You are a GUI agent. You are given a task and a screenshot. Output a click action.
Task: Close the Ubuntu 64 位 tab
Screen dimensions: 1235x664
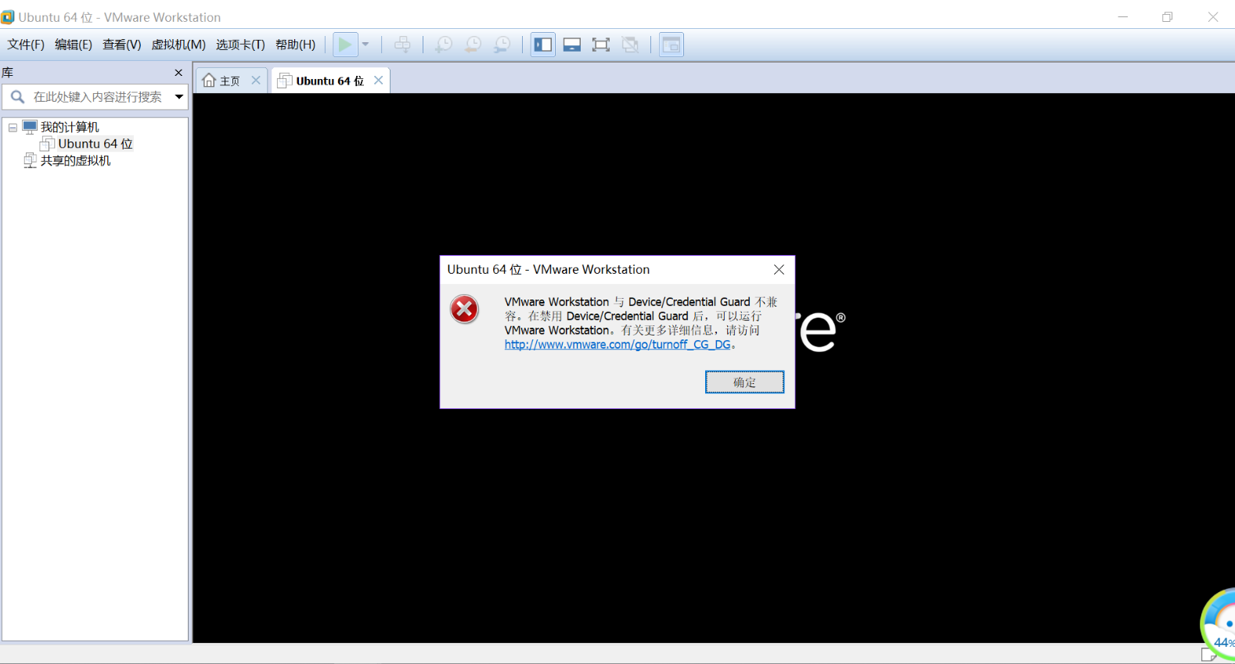coord(379,80)
